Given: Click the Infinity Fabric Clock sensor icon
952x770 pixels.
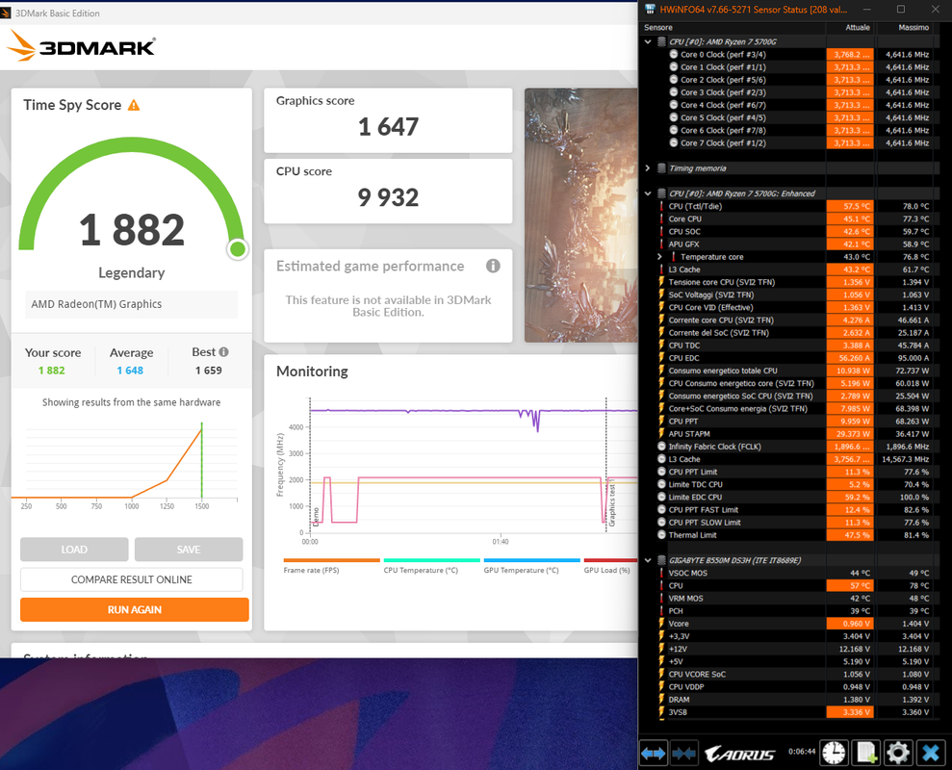Looking at the screenshot, I should pos(662,447).
